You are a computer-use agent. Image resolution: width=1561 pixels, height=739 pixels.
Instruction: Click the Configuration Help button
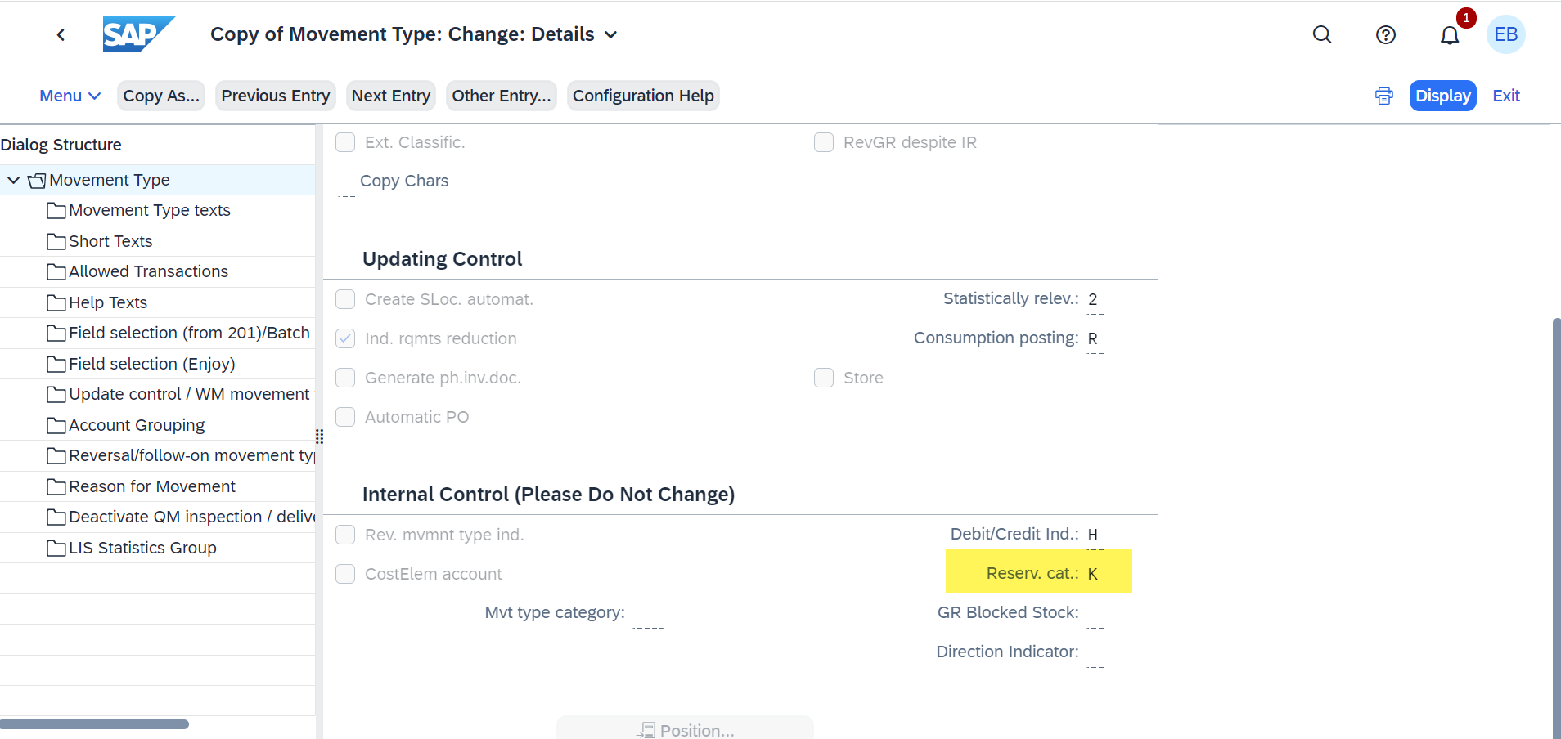[x=643, y=96]
